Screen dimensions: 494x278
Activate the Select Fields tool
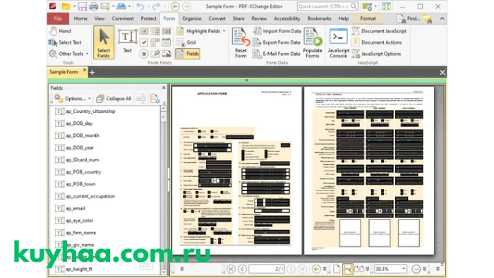(x=103, y=43)
